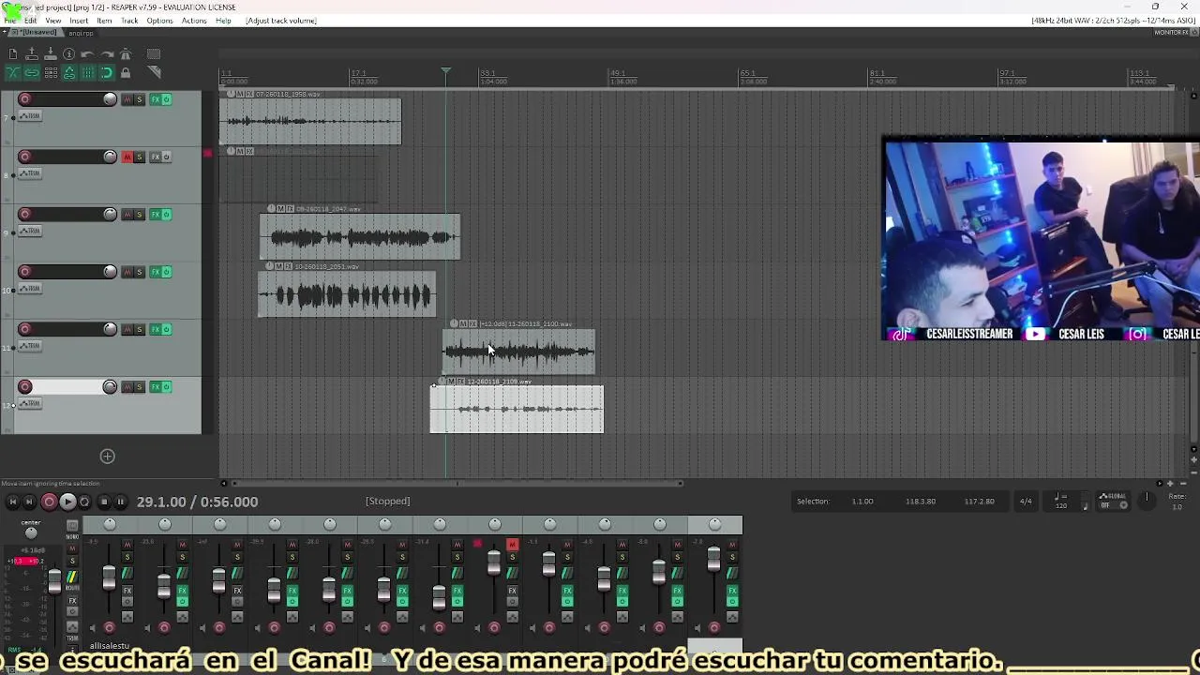Click timeline ruler at marker 65.1
This screenshot has width=1200, height=675.
click(x=747, y=73)
